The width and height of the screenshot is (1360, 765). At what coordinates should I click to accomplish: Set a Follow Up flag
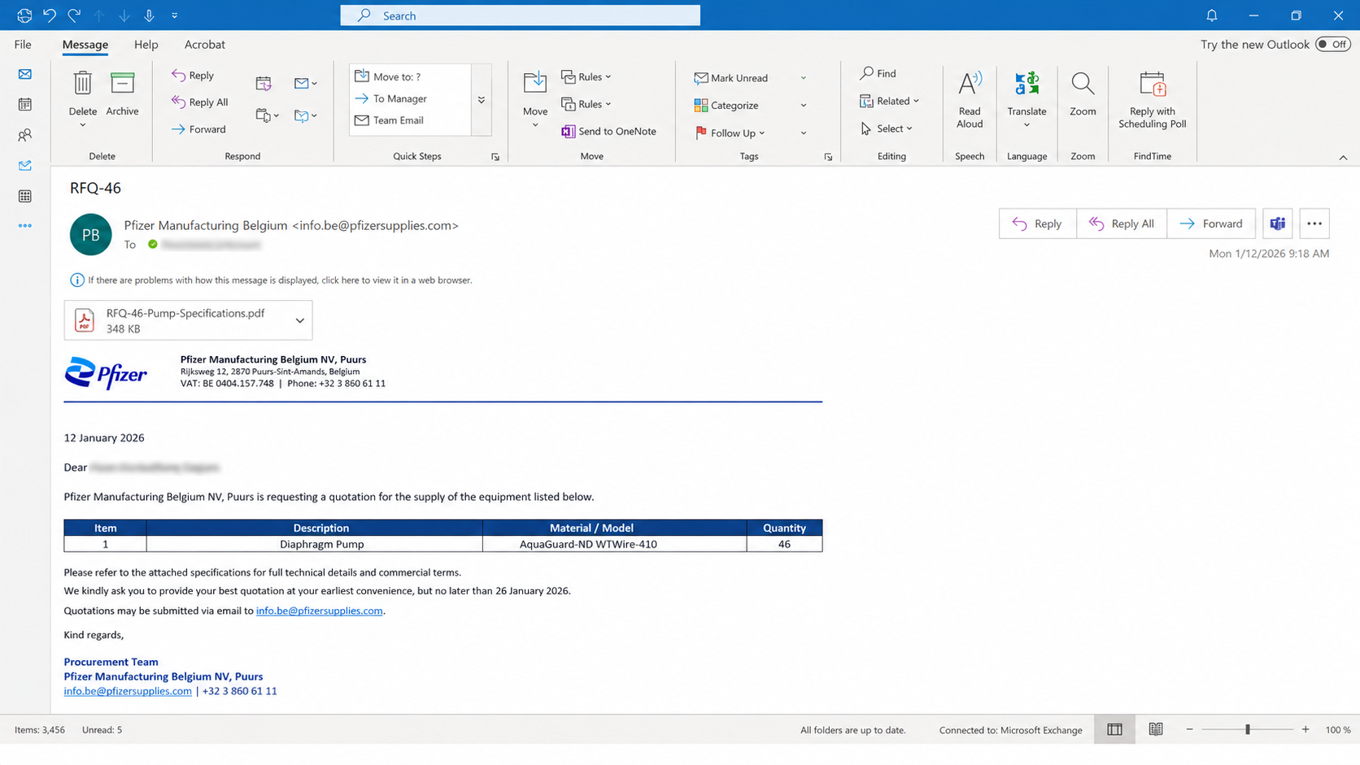coord(726,133)
